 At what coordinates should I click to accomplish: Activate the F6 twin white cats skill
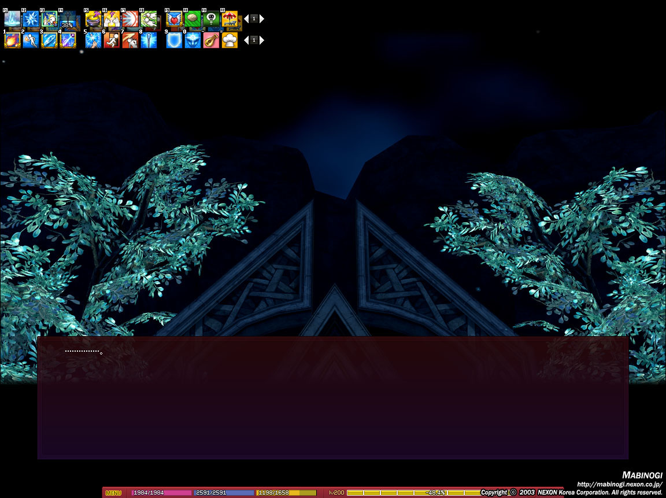point(112,19)
